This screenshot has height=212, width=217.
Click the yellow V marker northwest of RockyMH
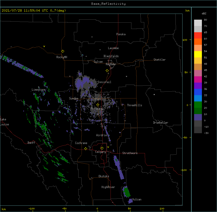point(44,46)
